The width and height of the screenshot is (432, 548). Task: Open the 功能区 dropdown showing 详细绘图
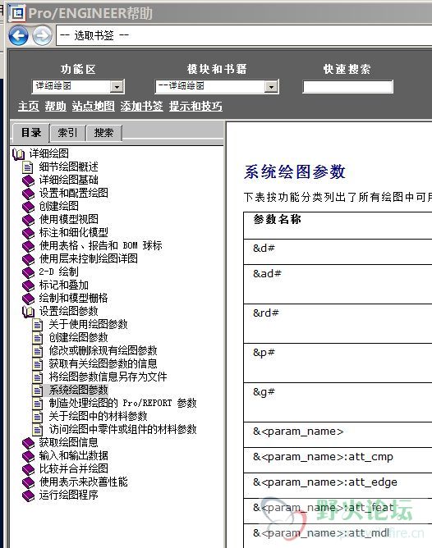point(78,86)
